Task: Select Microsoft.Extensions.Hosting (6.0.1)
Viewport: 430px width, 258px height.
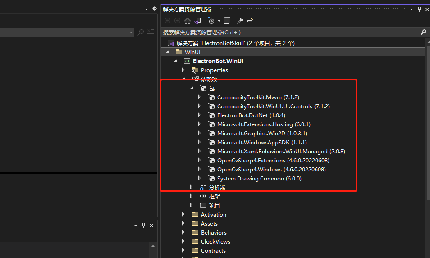Action: (x=264, y=124)
